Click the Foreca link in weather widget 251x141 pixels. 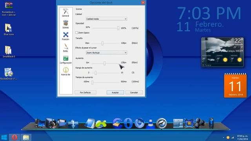(207, 65)
